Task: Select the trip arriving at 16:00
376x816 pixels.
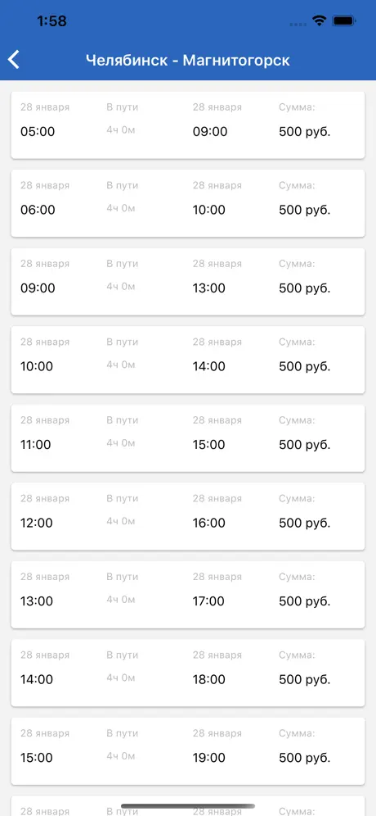Action: [x=188, y=516]
